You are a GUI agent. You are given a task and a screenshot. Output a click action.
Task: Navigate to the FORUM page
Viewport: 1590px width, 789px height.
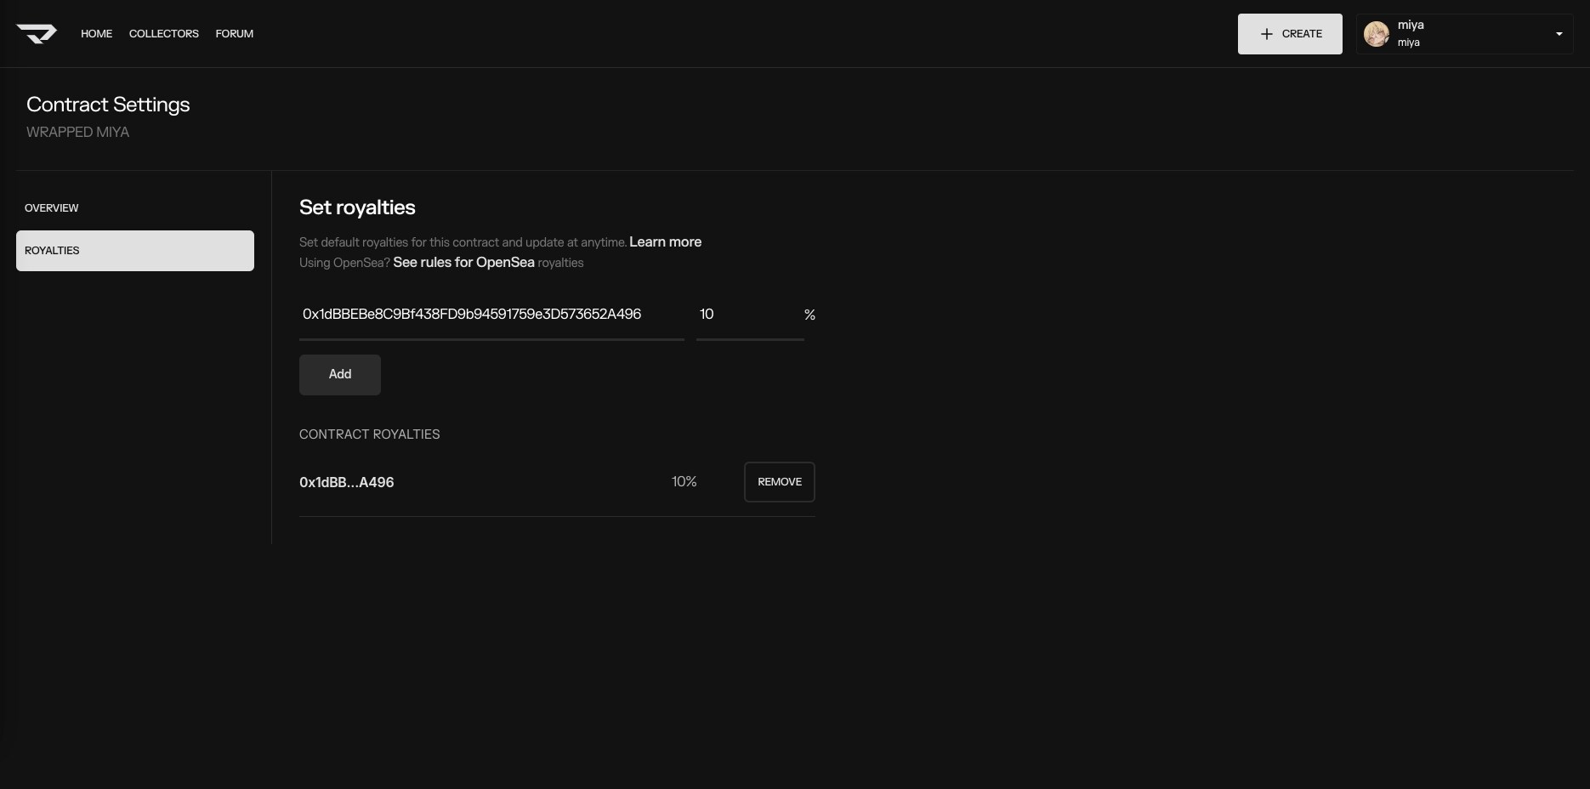pos(234,34)
